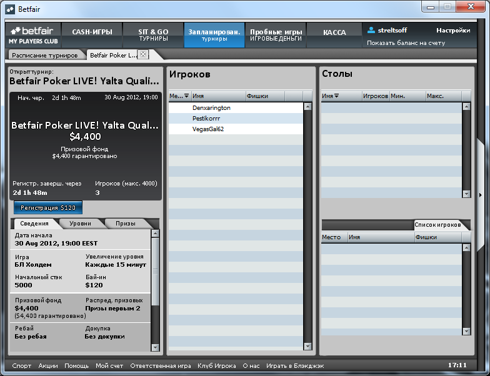Click down arrow of Столы list scrollbar
The width and height of the screenshot is (490, 376).
coord(466,194)
